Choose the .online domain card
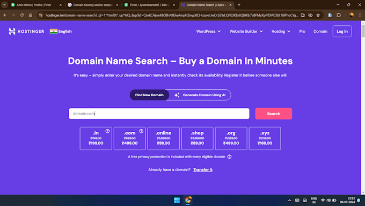 [163, 138]
